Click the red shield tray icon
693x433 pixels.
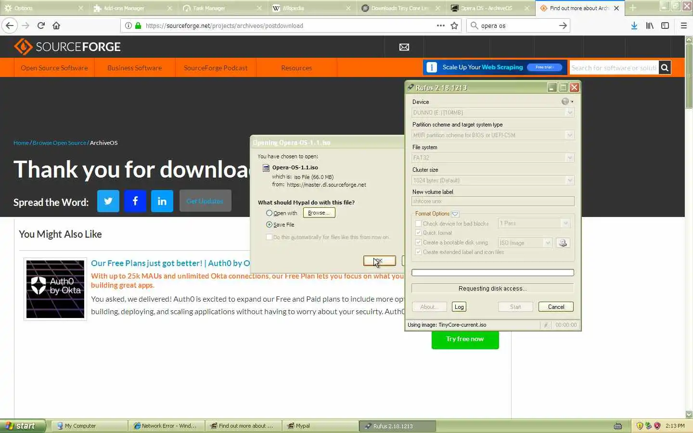coord(657,426)
